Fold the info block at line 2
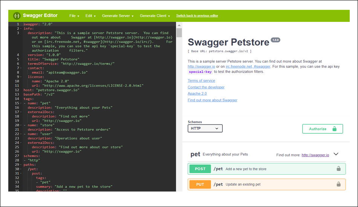The width and height of the screenshot is (358, 207). [x=21, y=29]
